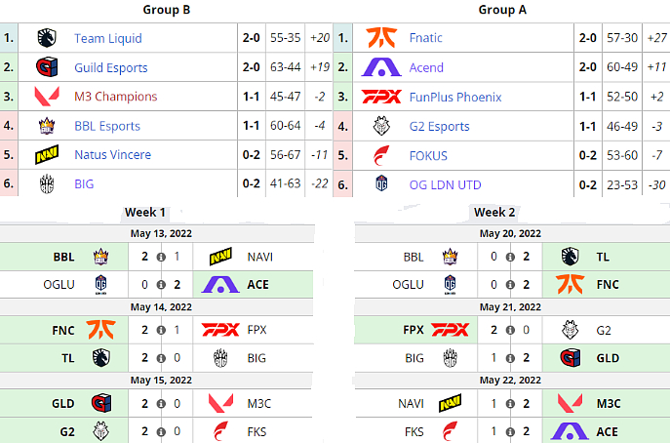Viewport: 670px width, 443px height.
Task: Click the Guild Esports logo in Group B standings
Action: tap(46, 67)
